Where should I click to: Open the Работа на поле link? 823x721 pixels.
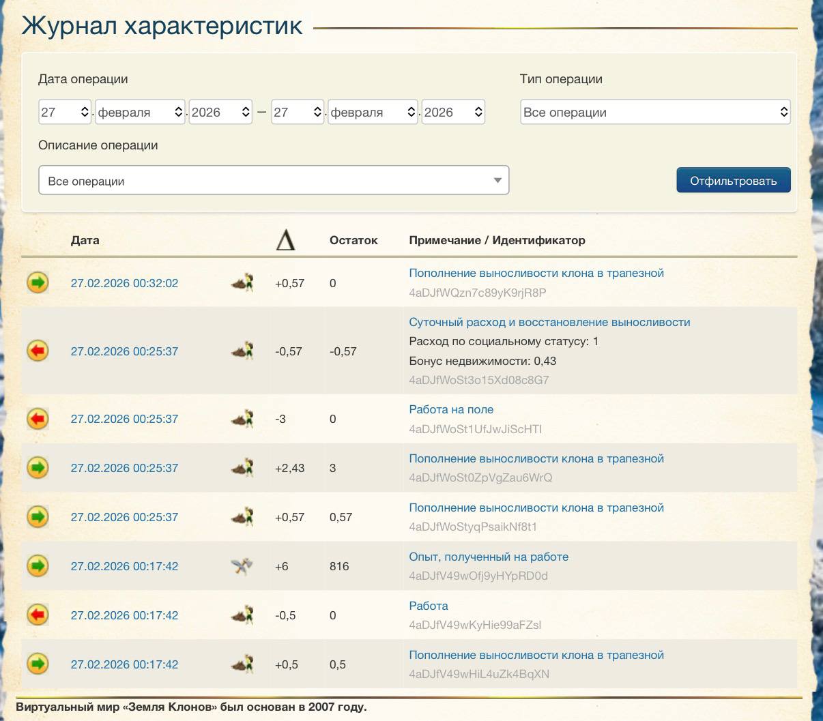[x=451, y=409]
